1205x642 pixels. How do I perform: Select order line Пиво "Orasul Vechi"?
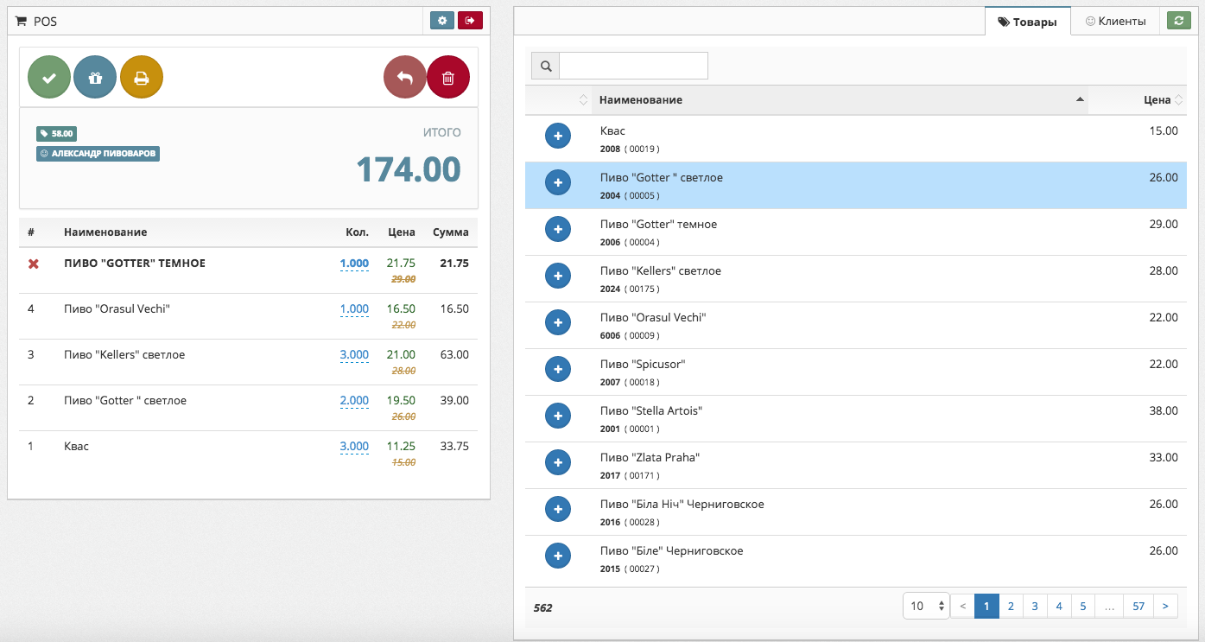tap(249, 316)
